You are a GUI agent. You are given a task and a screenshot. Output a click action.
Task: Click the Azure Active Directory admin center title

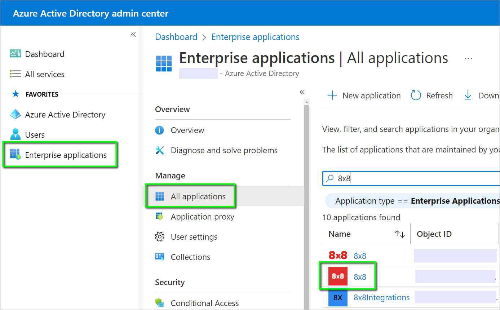(x=90, y=14)
